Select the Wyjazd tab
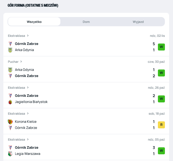Viewport: 173px width, 161px height. point(138,22)
